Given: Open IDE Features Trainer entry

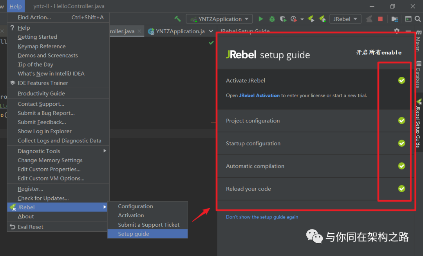Looking at the screenshot, I should click(x=58, y=83).
